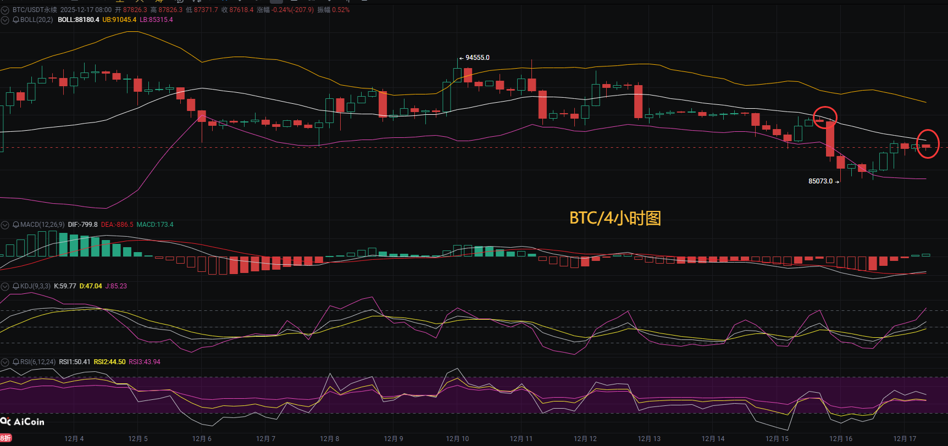Collapse the BOLL indicator row chevron
The image size is (948, 446).
(5, 20)
